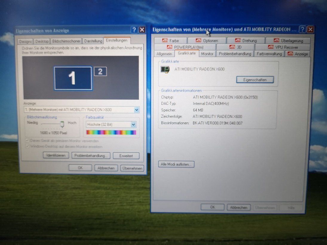Switch to the Allgemein tab

[x=164, y=54]
